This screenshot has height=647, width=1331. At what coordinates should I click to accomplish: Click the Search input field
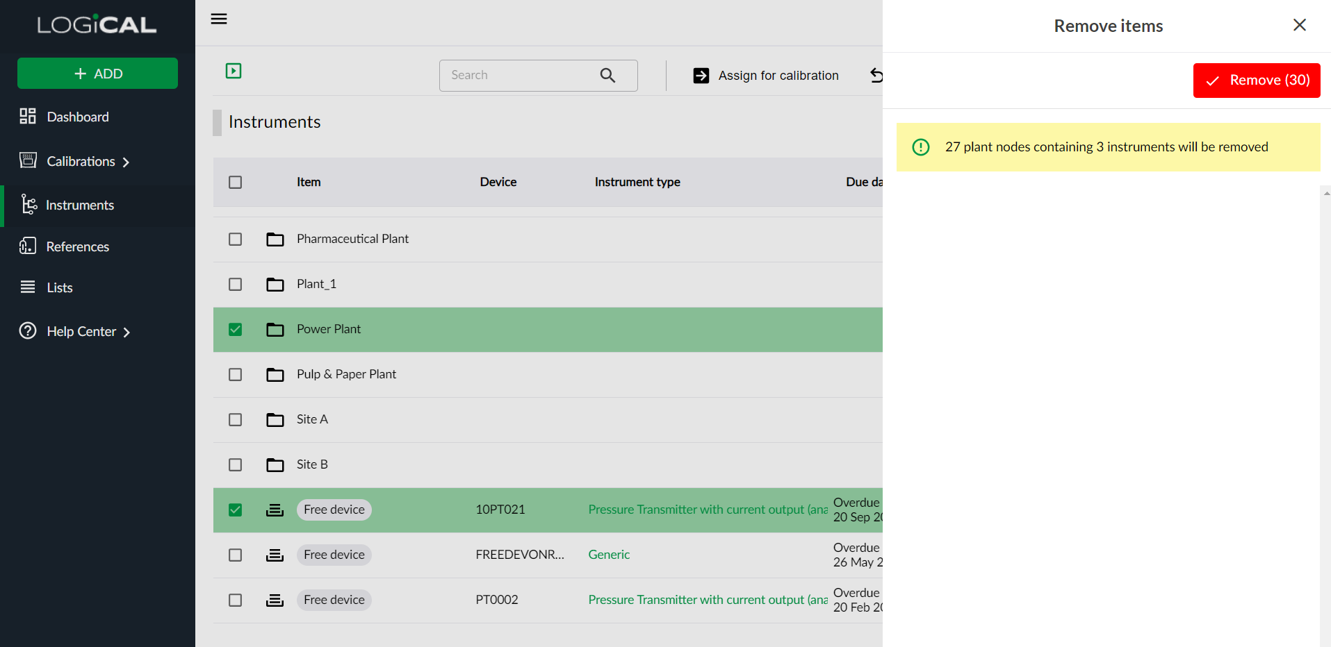click(x=539, y=75)
